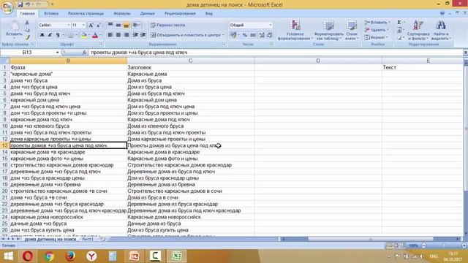Increase decimal places
Image resolution: width=468 pixels, height=263 pixels.
coord(262,35)
